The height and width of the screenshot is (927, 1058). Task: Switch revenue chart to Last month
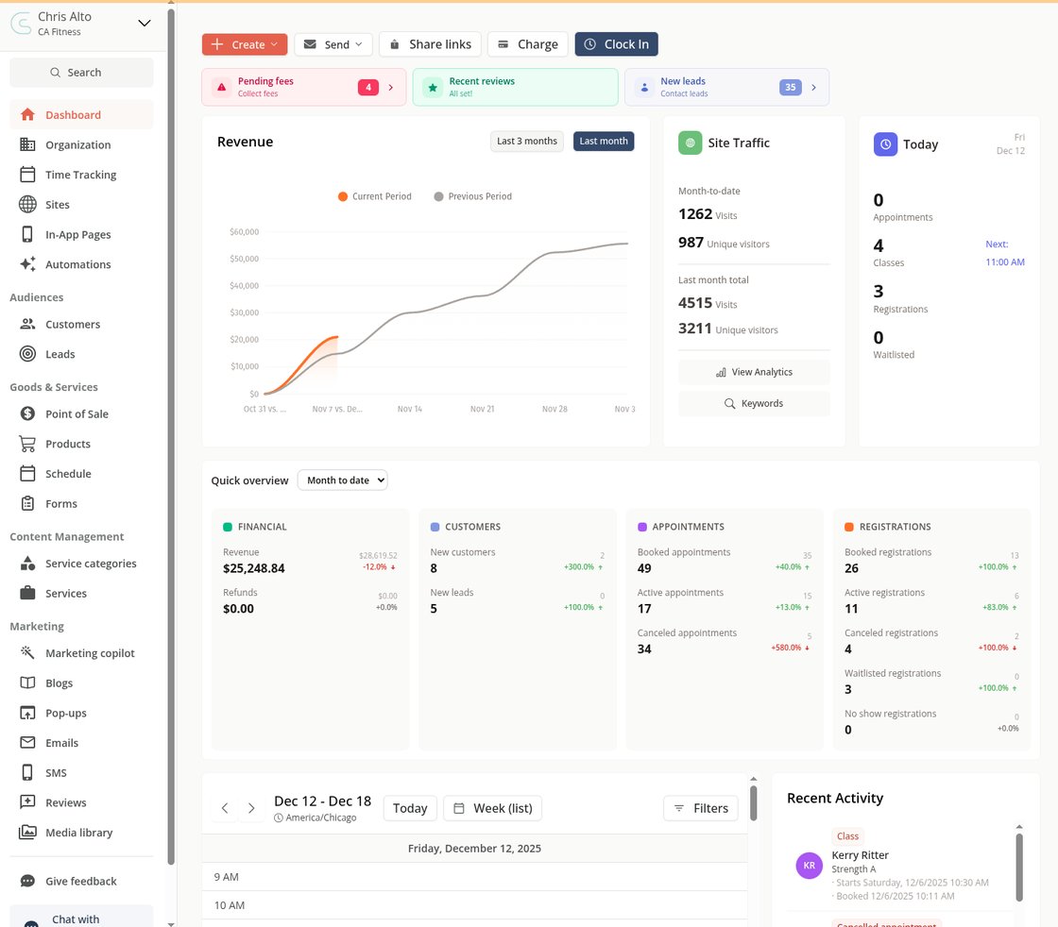point(604,141)
